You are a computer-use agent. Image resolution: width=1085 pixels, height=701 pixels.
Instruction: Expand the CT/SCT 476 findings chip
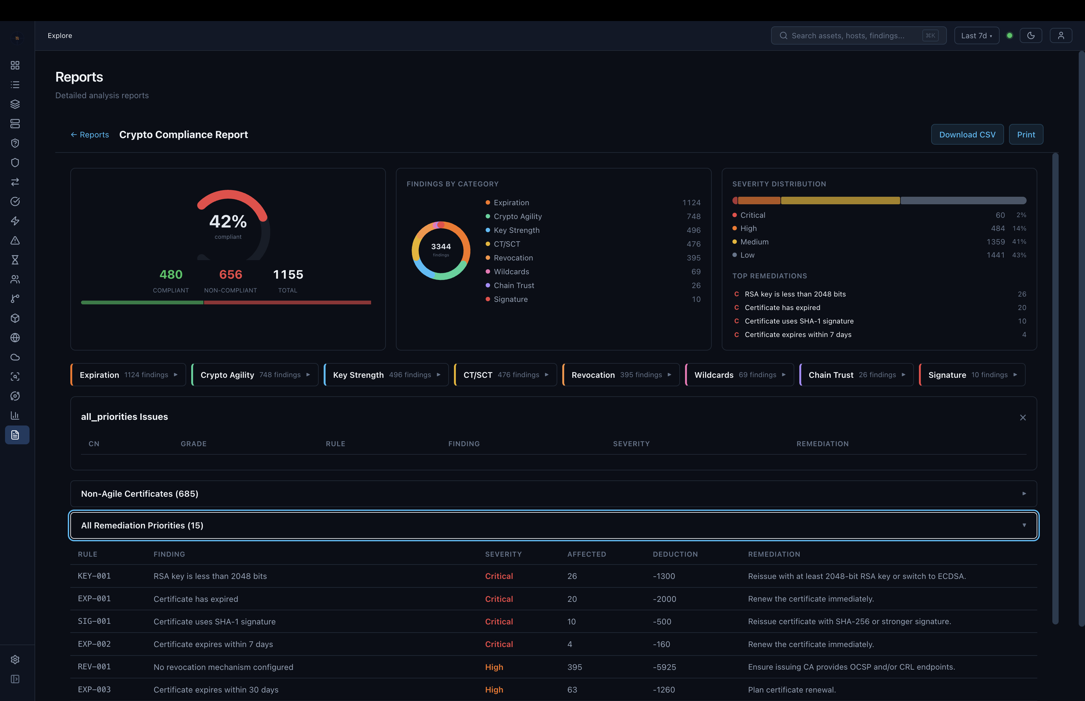click(505, 375)
